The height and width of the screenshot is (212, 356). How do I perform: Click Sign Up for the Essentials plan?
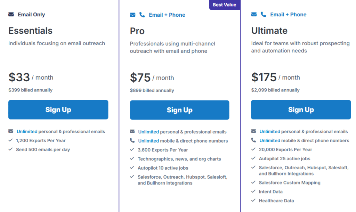coord(58,109)
